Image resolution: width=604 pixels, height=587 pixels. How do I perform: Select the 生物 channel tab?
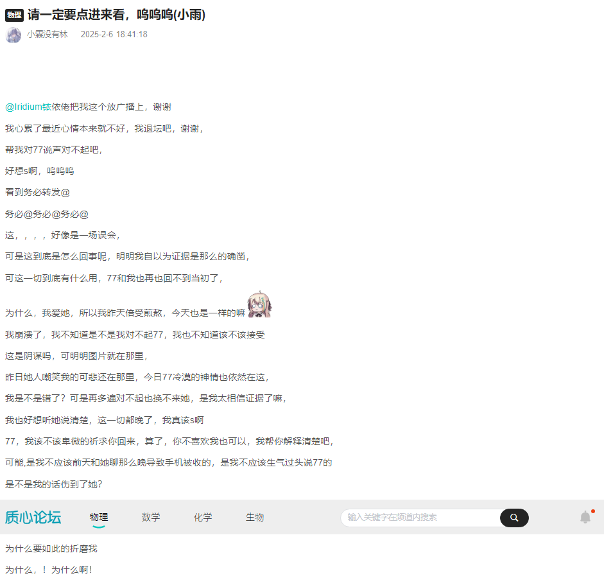[255, 518]
